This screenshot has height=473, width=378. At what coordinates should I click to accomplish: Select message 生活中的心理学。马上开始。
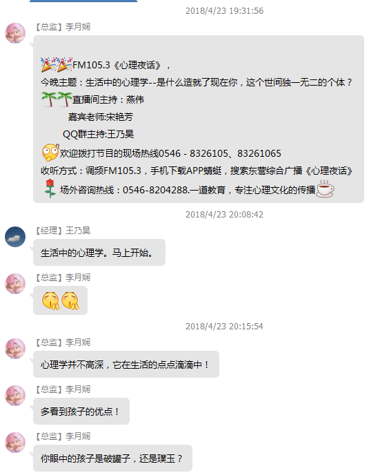point(99,253)
